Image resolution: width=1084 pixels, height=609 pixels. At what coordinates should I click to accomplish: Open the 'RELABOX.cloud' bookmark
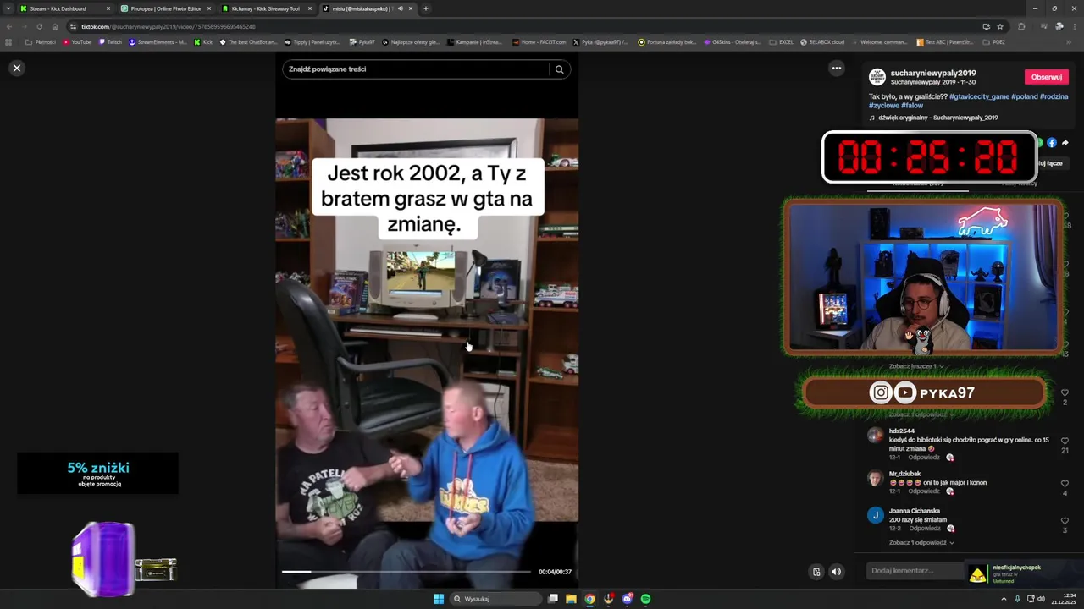821,41
